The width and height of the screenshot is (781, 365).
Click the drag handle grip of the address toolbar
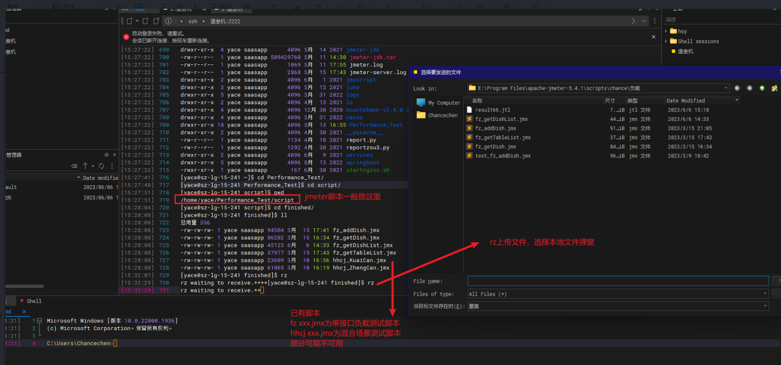[x=122, y=21]
